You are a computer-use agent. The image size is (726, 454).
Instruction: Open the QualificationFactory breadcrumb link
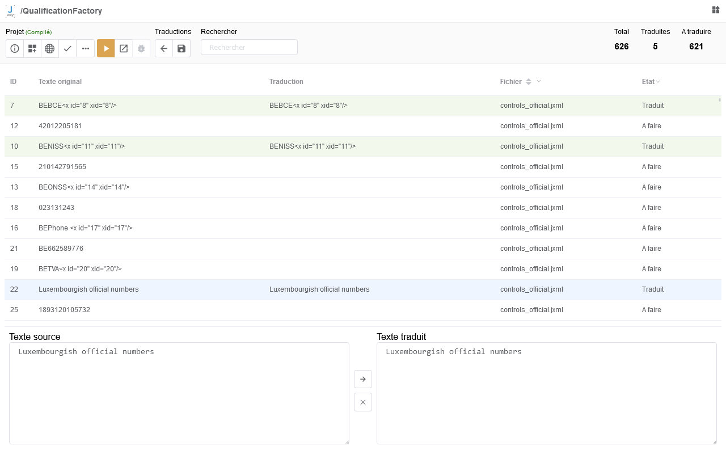pyautogui.click(x=61, y=10)
